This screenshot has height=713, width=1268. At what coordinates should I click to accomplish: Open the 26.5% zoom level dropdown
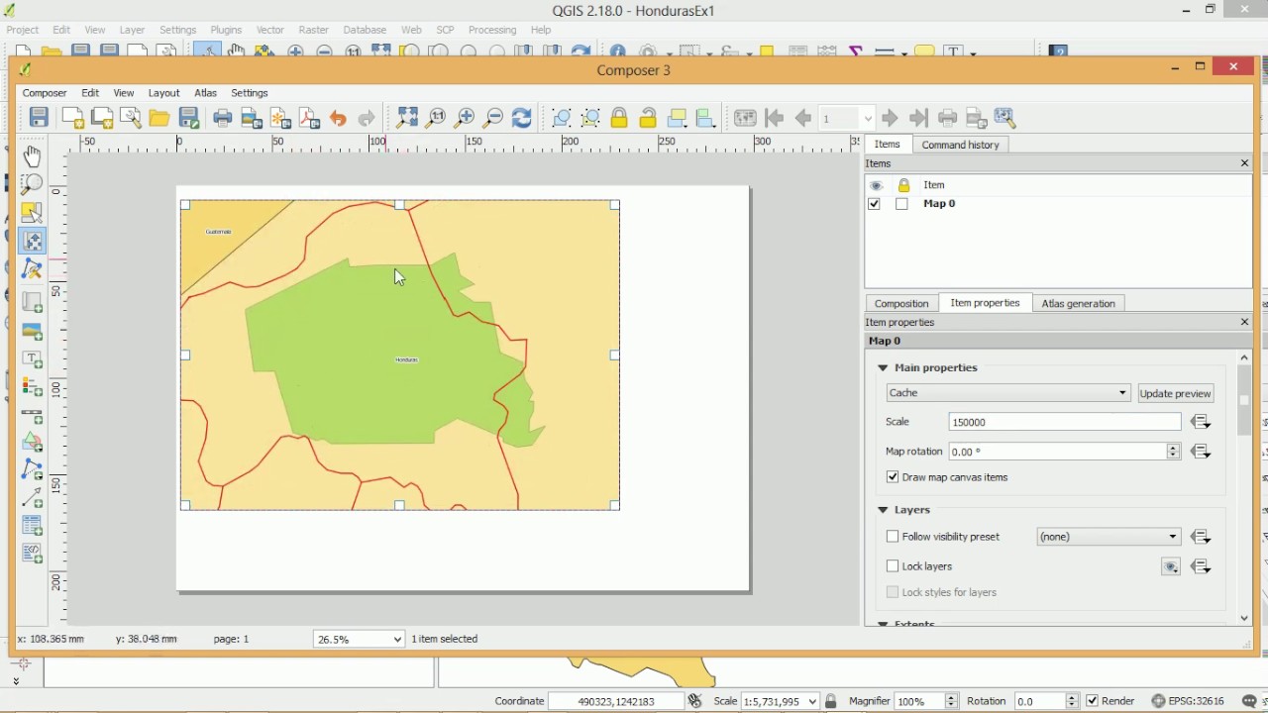click(359, 639)
